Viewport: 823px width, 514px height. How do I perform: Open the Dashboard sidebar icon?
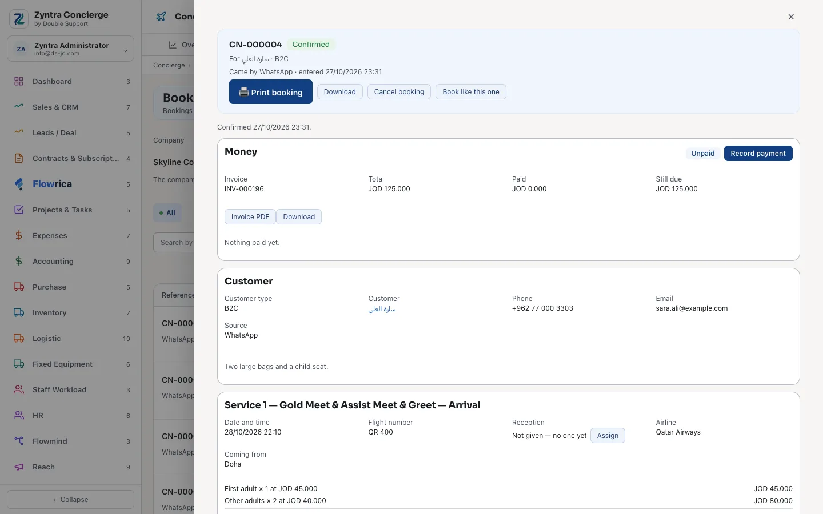[x=19, y=81]
